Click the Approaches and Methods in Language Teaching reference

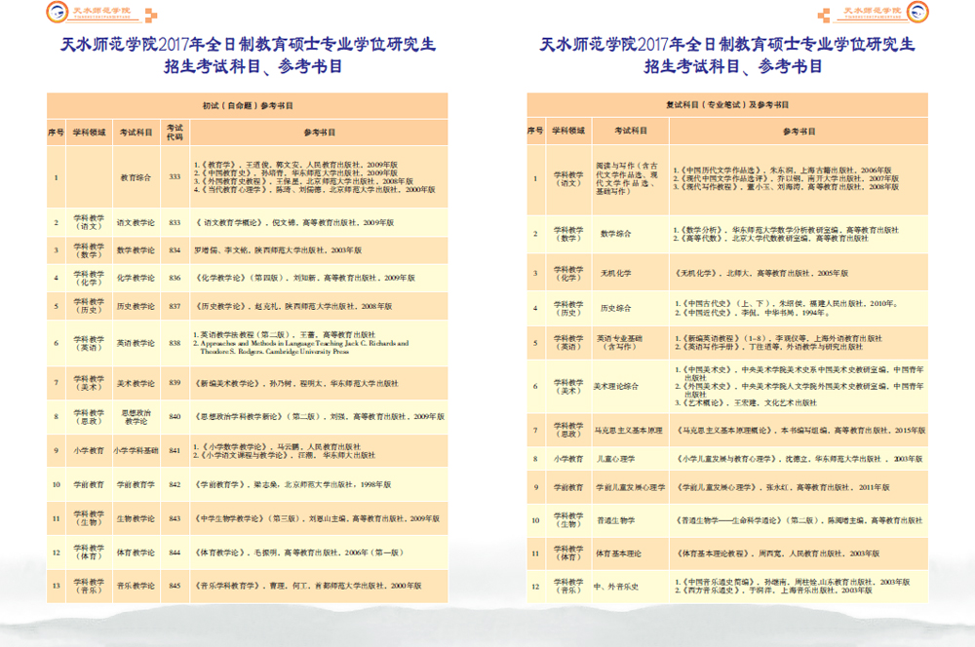303,347
